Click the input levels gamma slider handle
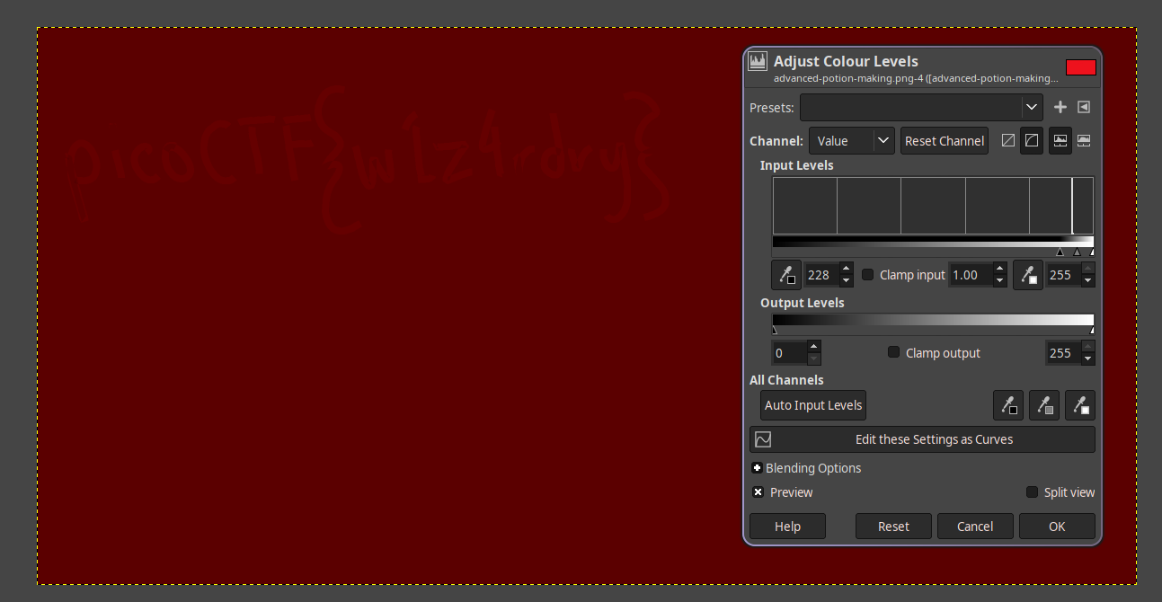The image size is (1162, 602). pyautogui.click(x=1077, y=252)
